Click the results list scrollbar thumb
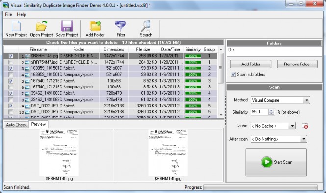This screenshot has height=193, width=326. click(x=221, y=68)
